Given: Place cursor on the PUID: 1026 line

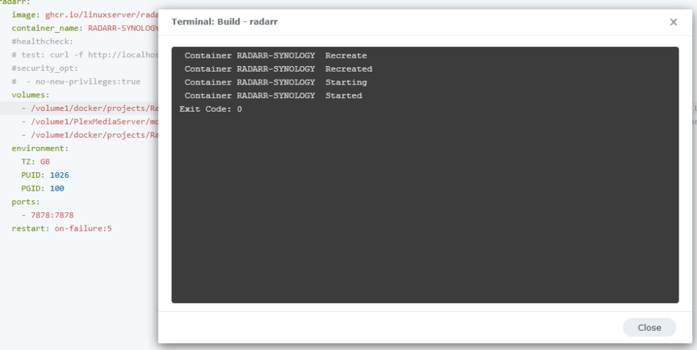Looking at the screenshot, I should [x=45, y=175].
